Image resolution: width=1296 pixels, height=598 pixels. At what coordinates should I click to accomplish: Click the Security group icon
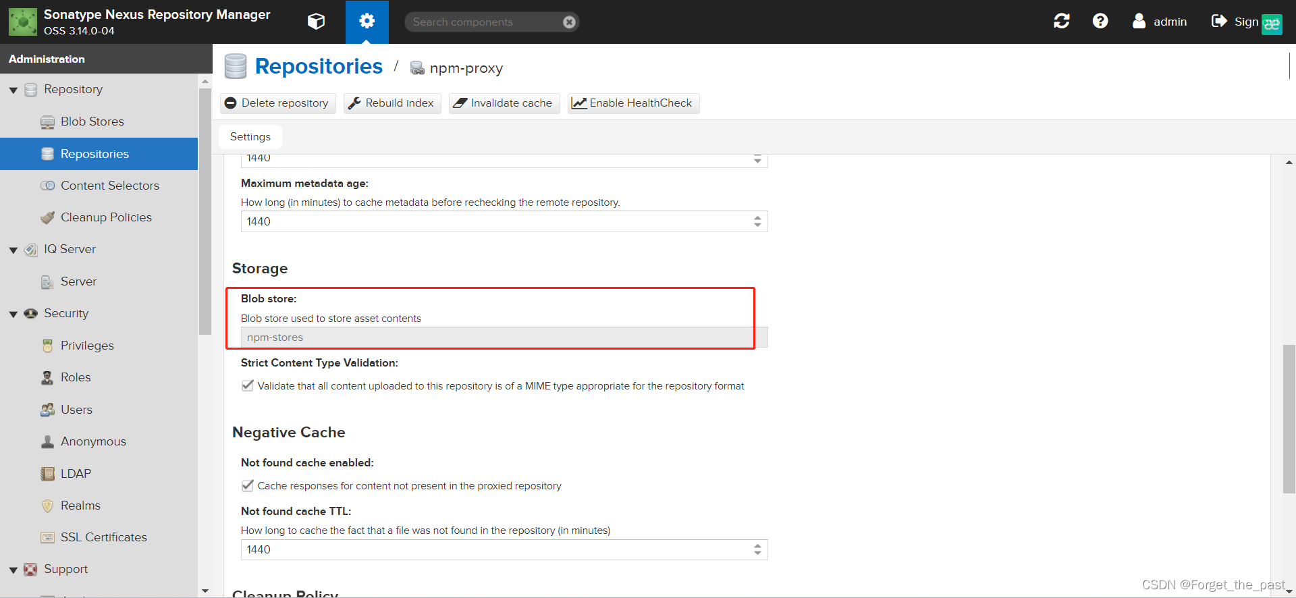[x=30, y=313]
